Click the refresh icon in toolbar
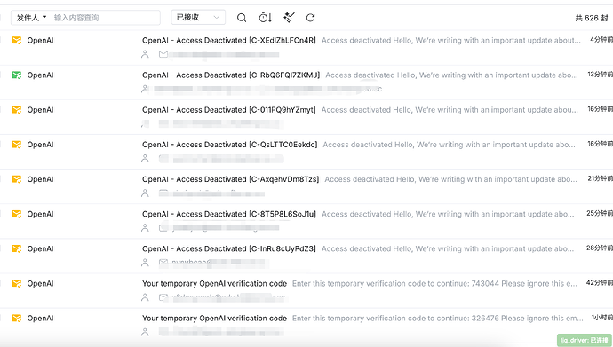The height and width of the screenshot is (347, 613). 310,18
